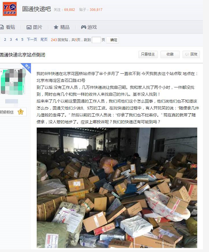Image resolution: width=209 pixels, height=252 pixels.
Task: Click the gamepad icon for 游戏
Action: point(84,27)
